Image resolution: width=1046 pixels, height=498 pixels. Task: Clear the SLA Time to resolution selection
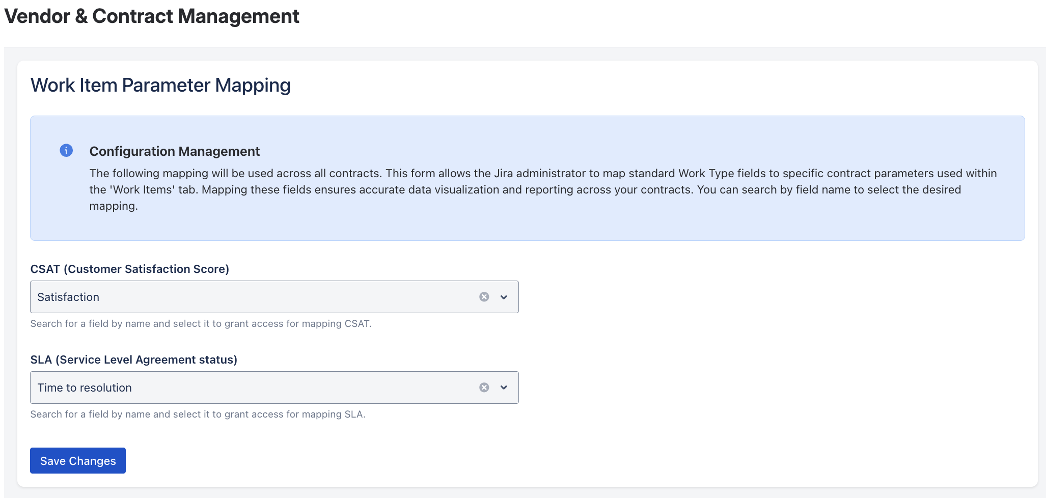484,388
